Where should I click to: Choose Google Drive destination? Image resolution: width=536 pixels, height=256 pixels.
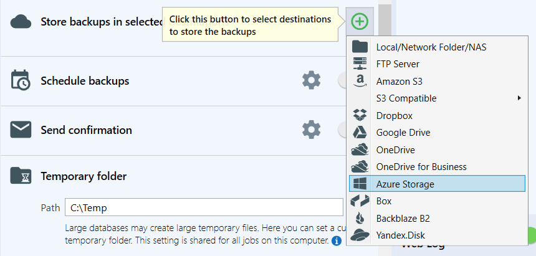coord(437,133)
